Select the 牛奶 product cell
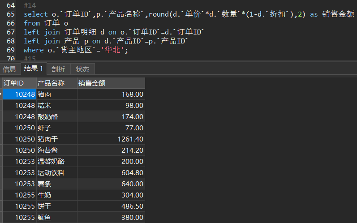The width and height of the screenshot is (357, 223). [x=44, y=195]
